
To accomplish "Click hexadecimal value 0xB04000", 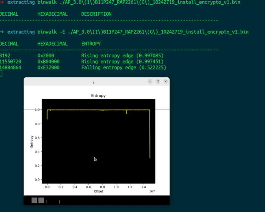I will point(48,62).
